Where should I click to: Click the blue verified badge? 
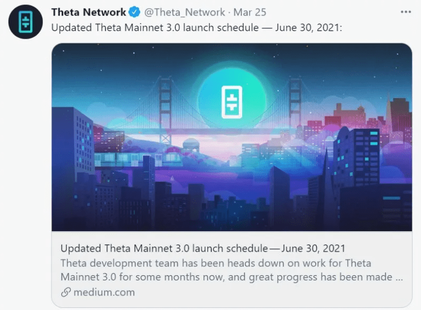point(134,12)
